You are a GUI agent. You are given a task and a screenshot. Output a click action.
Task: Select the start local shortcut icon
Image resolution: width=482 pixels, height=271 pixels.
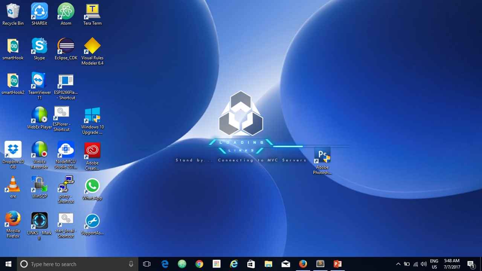click(66, 225)
